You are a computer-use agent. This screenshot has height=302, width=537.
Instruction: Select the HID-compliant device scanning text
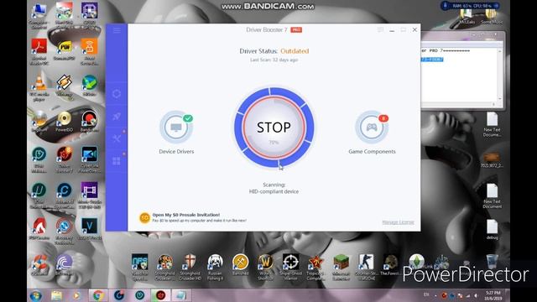274,191
